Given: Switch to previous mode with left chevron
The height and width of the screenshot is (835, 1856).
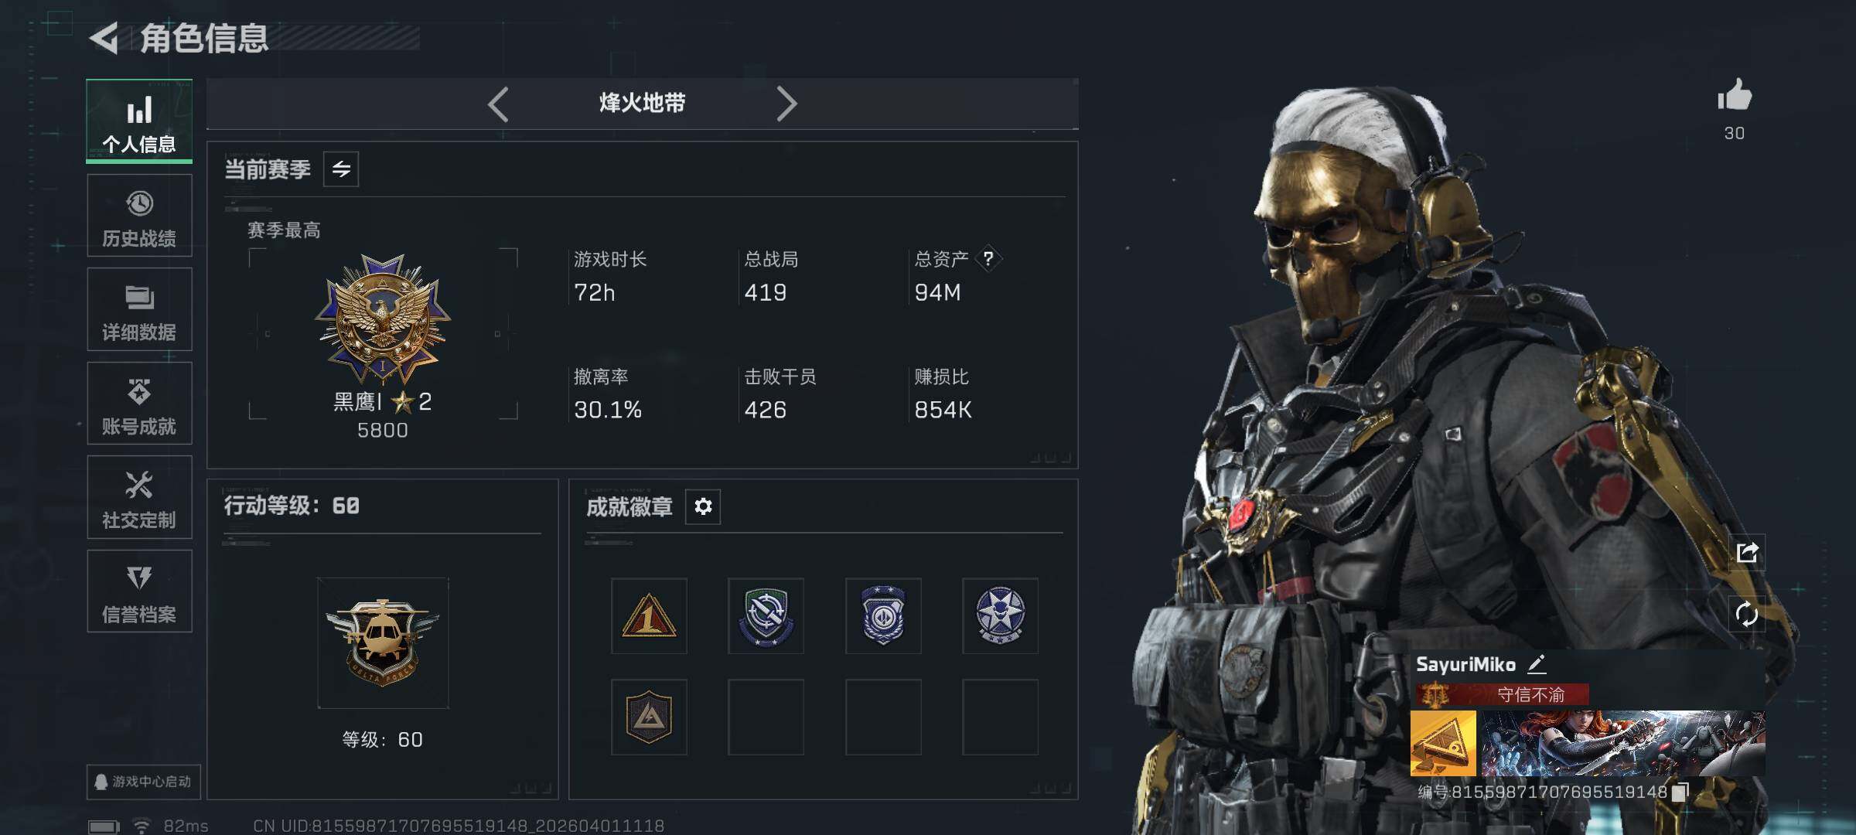Looking at the screenshot, I should [499, 104].
